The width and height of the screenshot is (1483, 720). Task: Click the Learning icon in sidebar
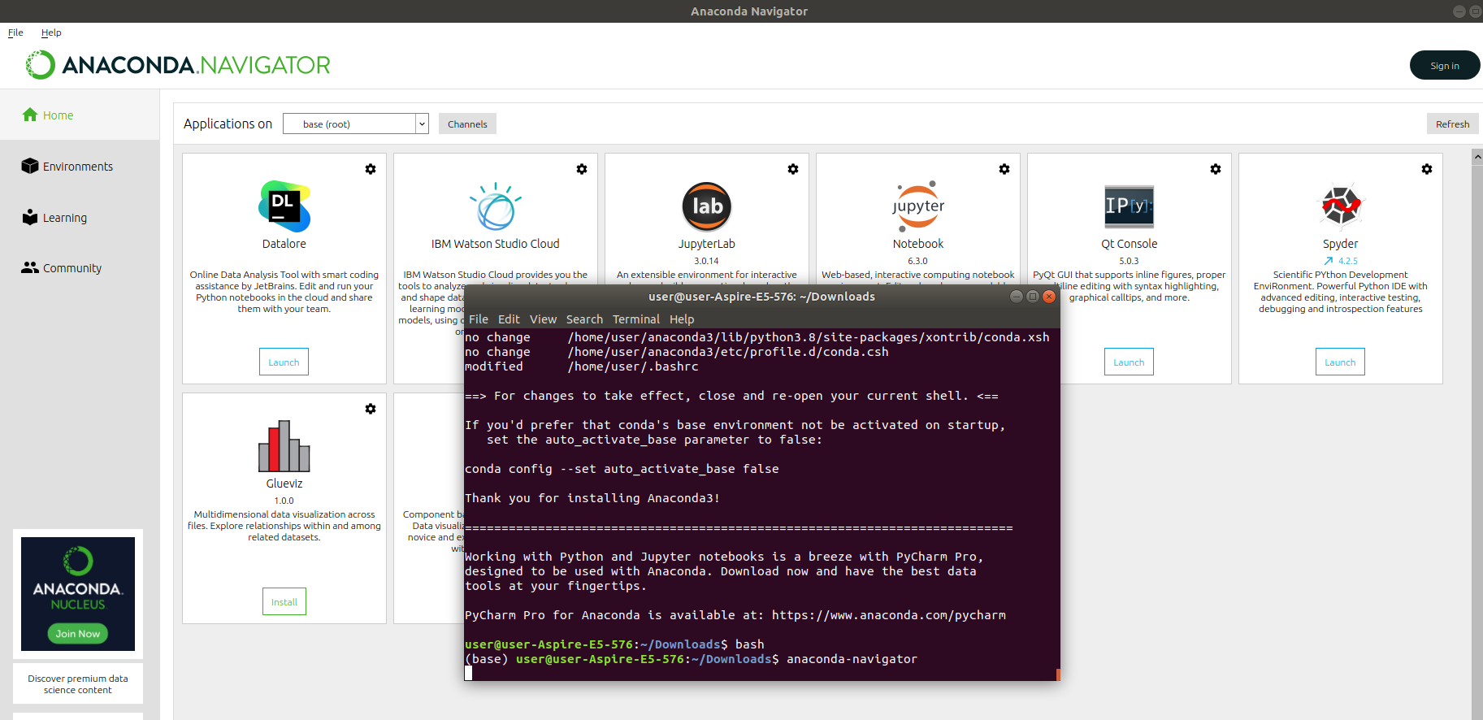pos(30,217)
